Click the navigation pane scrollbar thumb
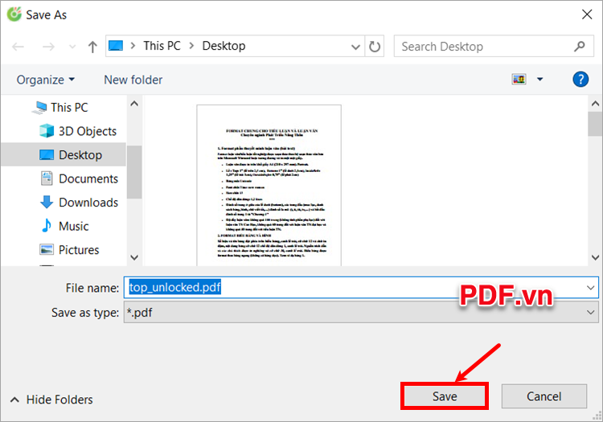Viewport: 603px width, 422px height. click(134, 172)
